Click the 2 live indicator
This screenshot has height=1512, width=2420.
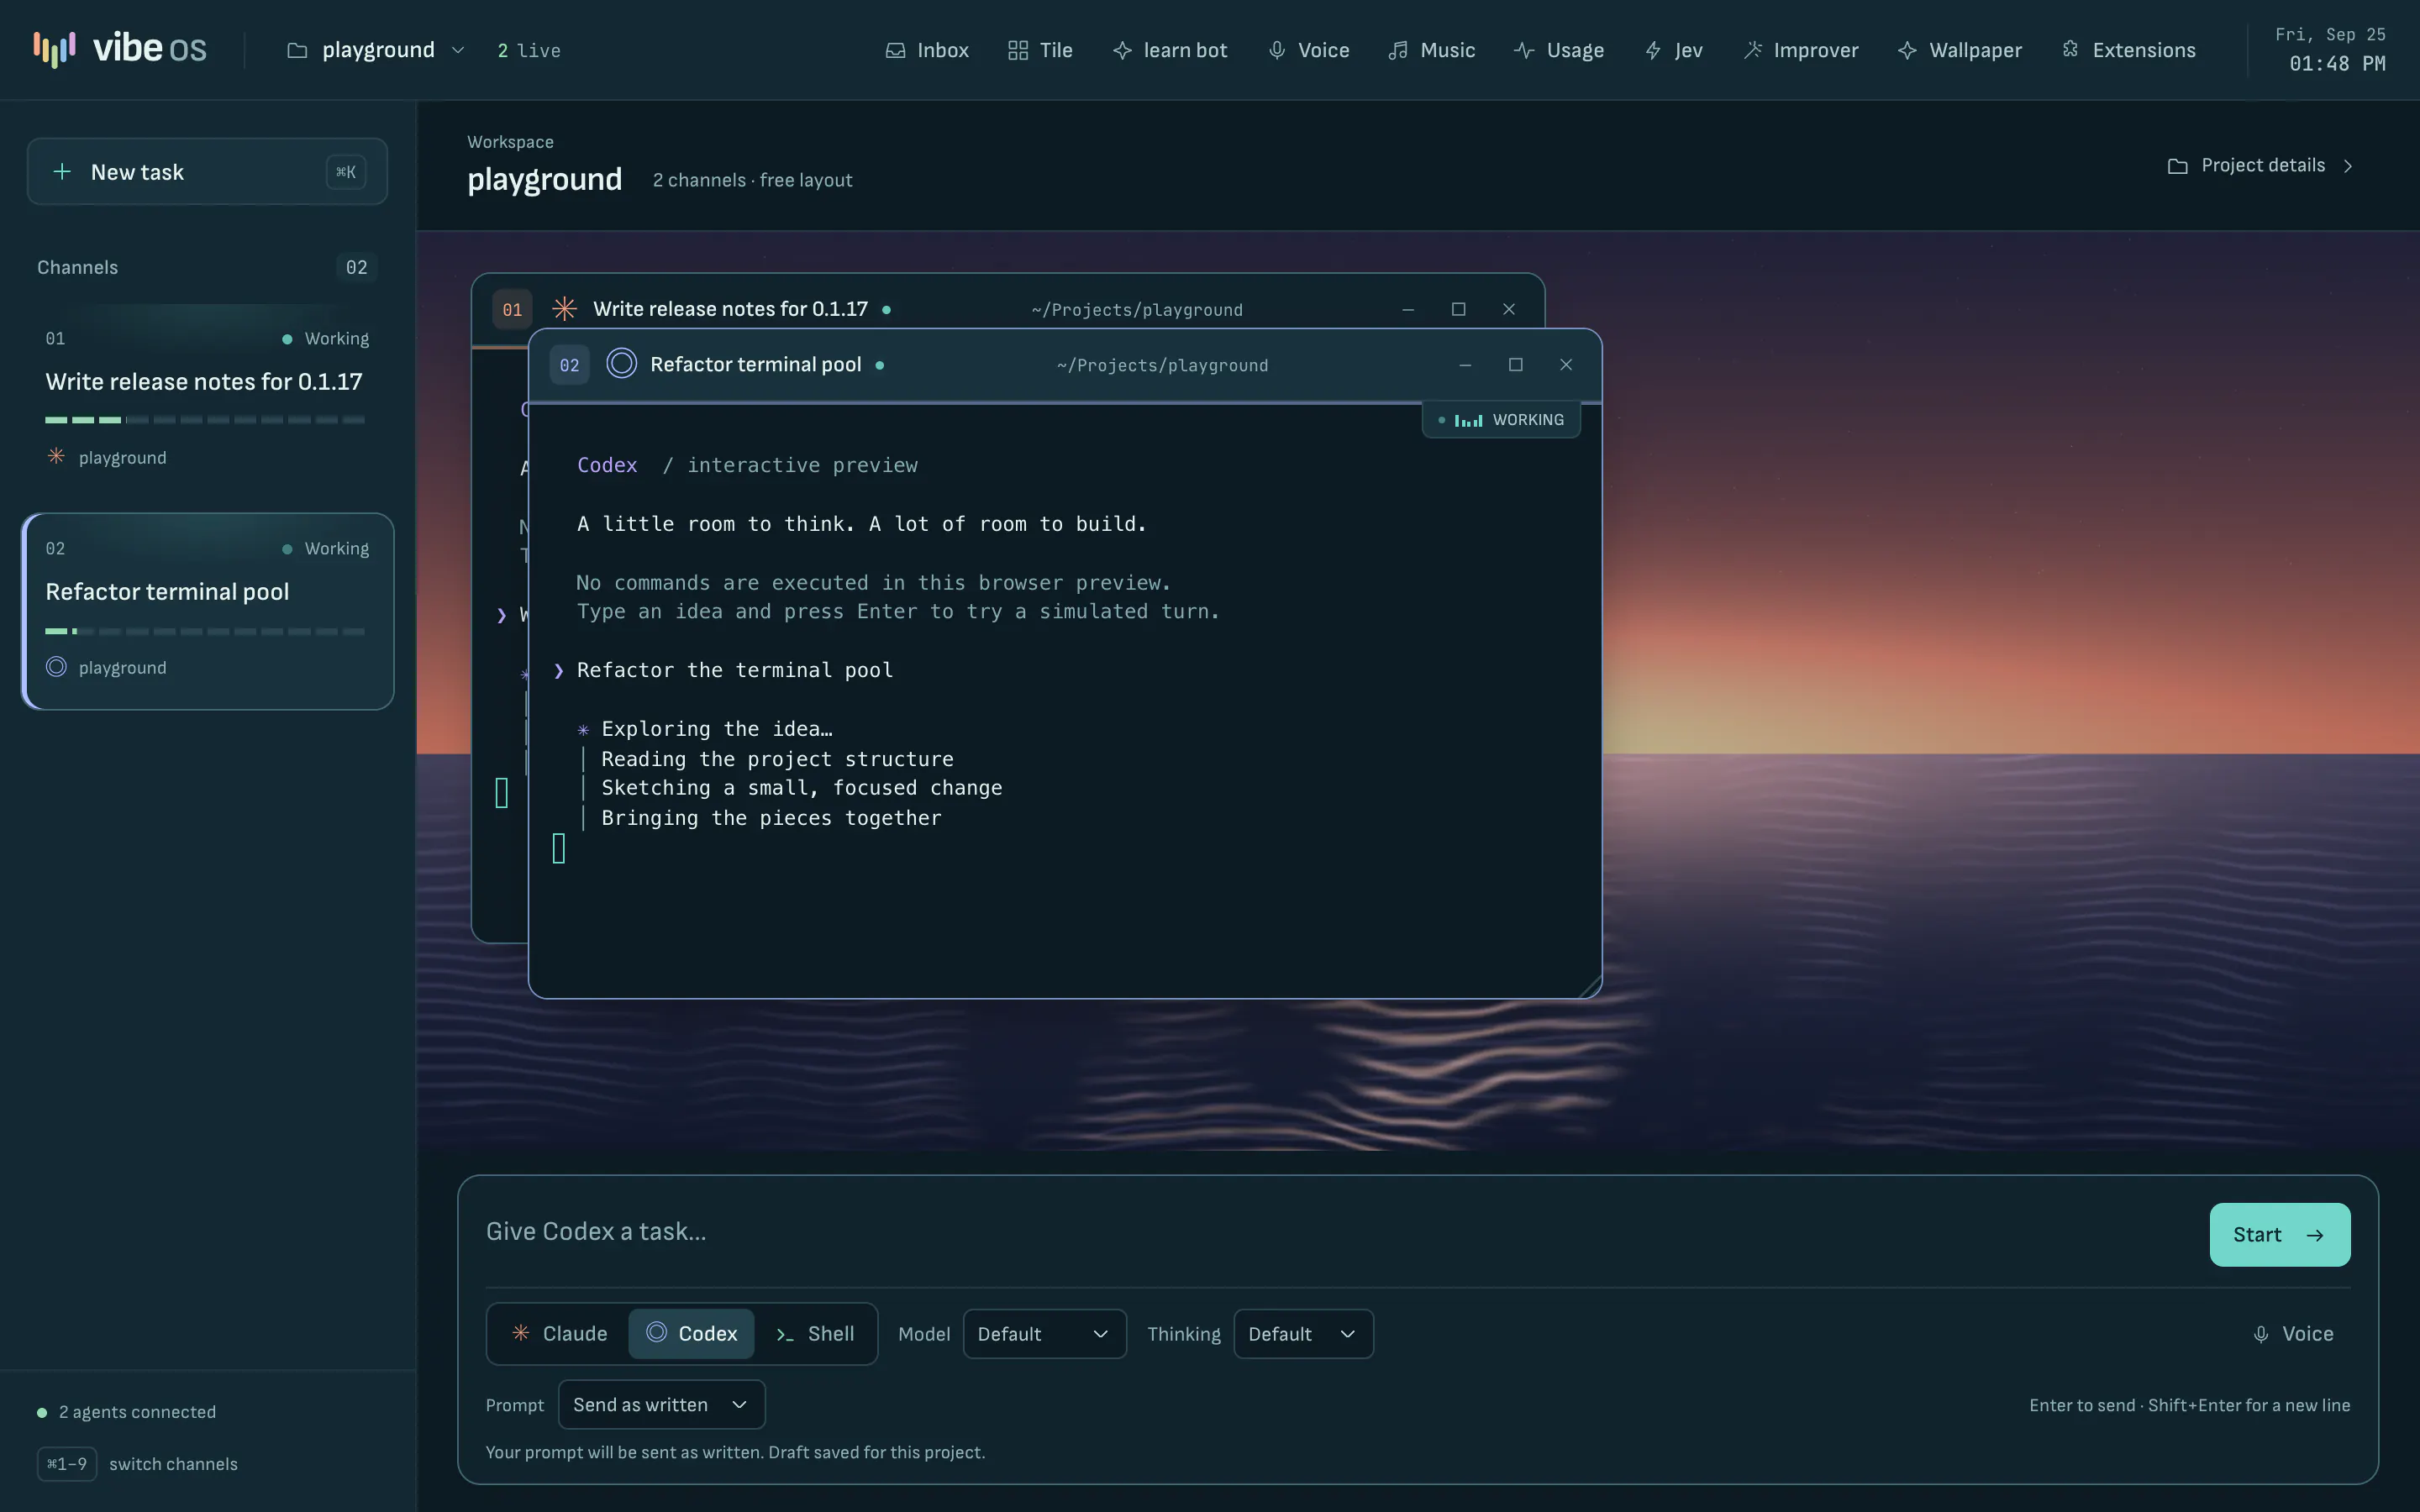coord(529,50)
